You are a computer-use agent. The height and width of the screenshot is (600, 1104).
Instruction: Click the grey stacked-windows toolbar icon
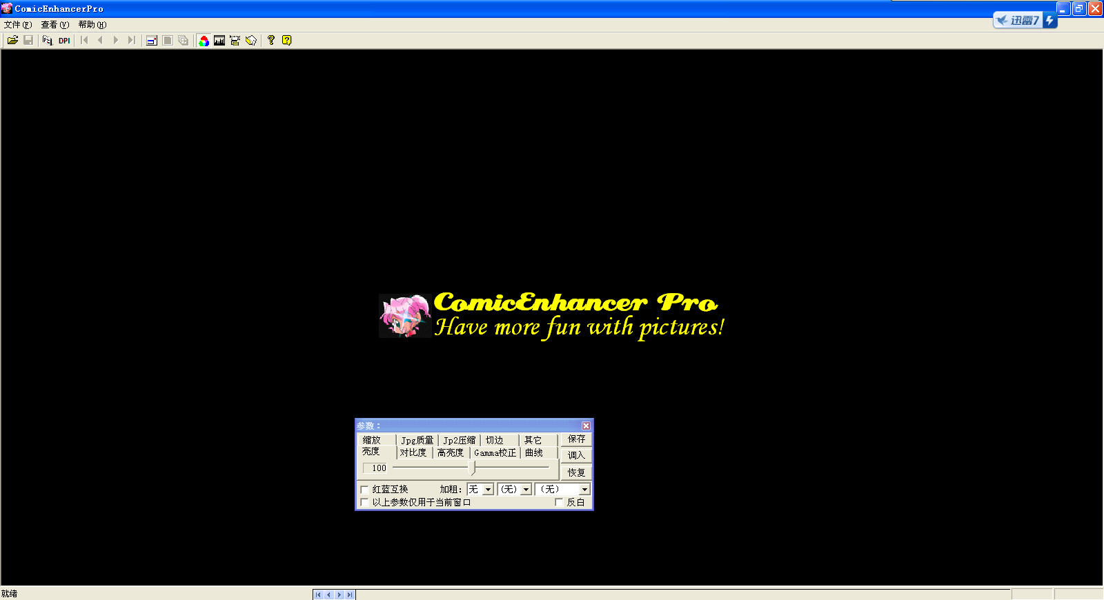click(183, 41)
